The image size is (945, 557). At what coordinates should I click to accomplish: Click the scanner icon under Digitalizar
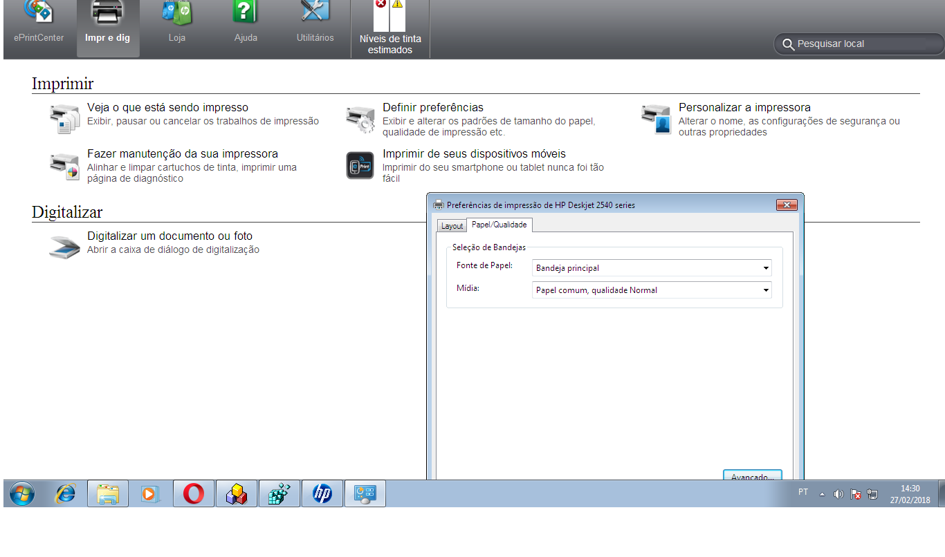64,247
